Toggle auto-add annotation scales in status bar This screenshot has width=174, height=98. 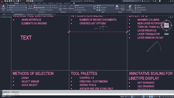(x=152, y=97)
